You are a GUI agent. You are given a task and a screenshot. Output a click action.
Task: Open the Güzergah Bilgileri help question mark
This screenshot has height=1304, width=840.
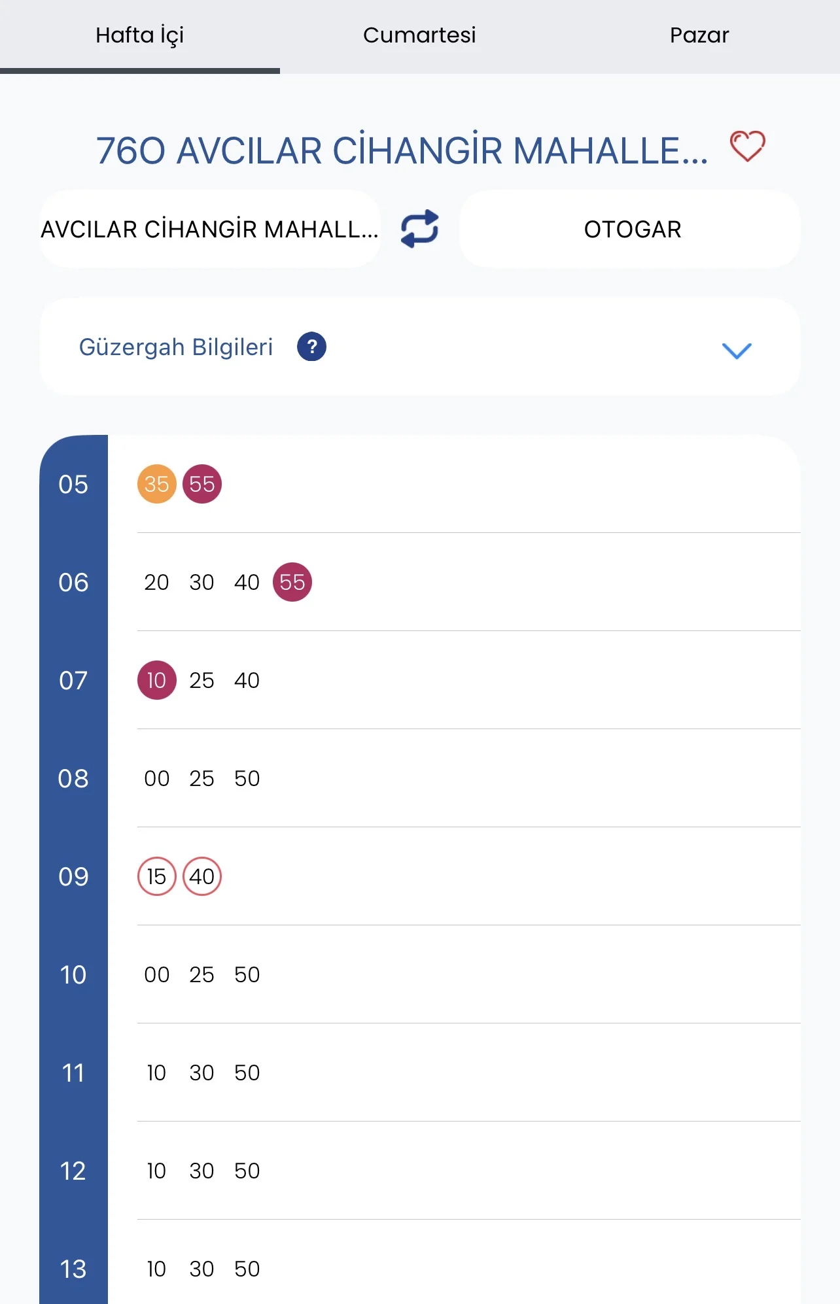coord(311,347)
